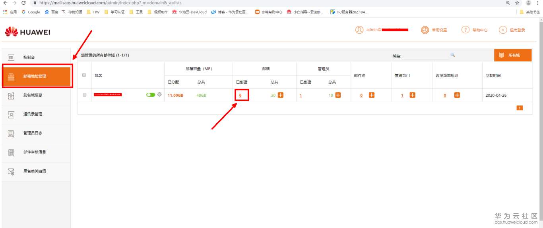This screenshot has width=543, height=228.
Task: Open 管理员日志 in the sidebar
Action: coord(36,133)
